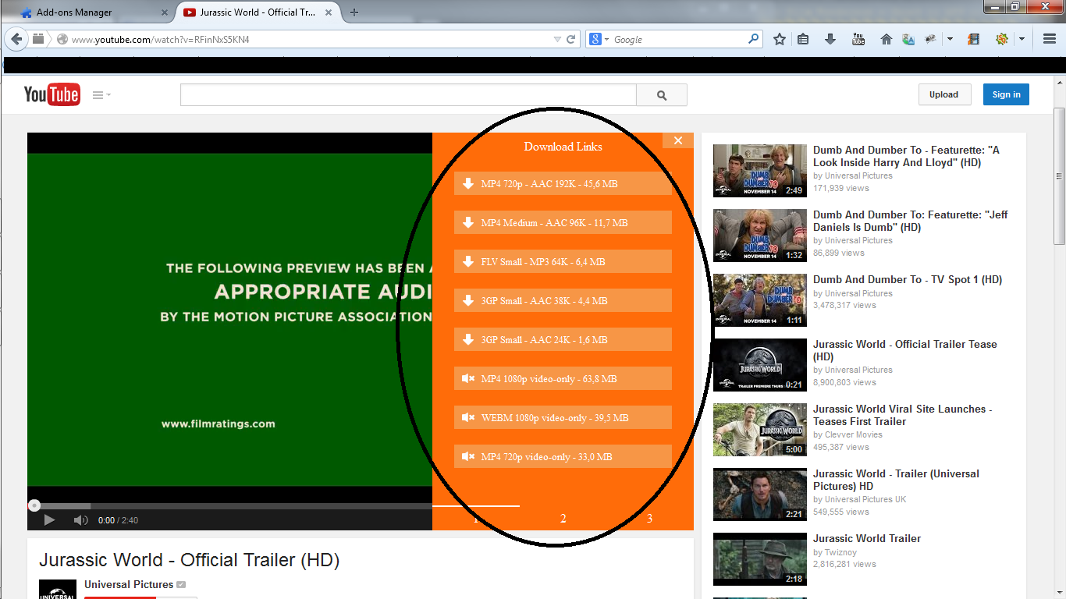Download MP4 720p - AAC 192K - 45,6 MB
The width and height of the screenshot is (1066, 599).
click(x=563, y=184)
